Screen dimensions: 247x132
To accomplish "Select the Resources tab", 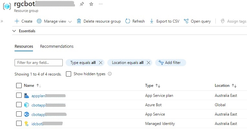I will [24, 46].
